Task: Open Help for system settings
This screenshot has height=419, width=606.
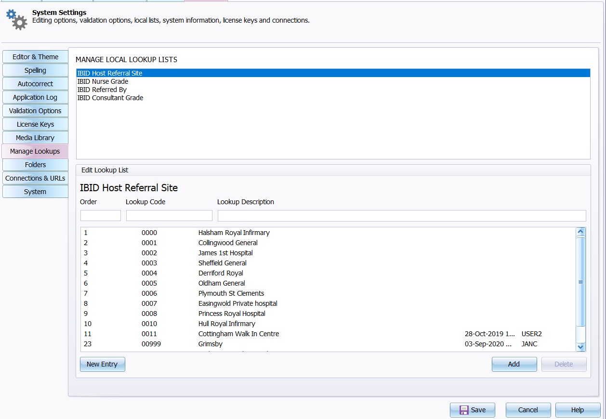Action: coord(577,410)
